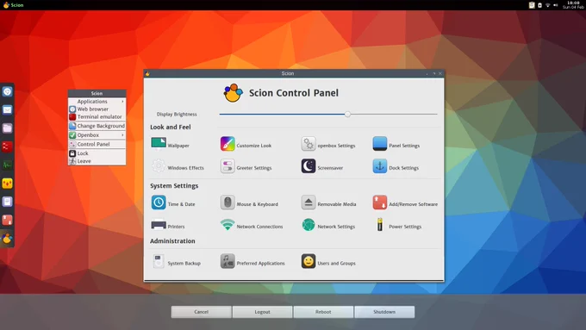
Task: Open file manager in left dock
Action: pos(7,128)
